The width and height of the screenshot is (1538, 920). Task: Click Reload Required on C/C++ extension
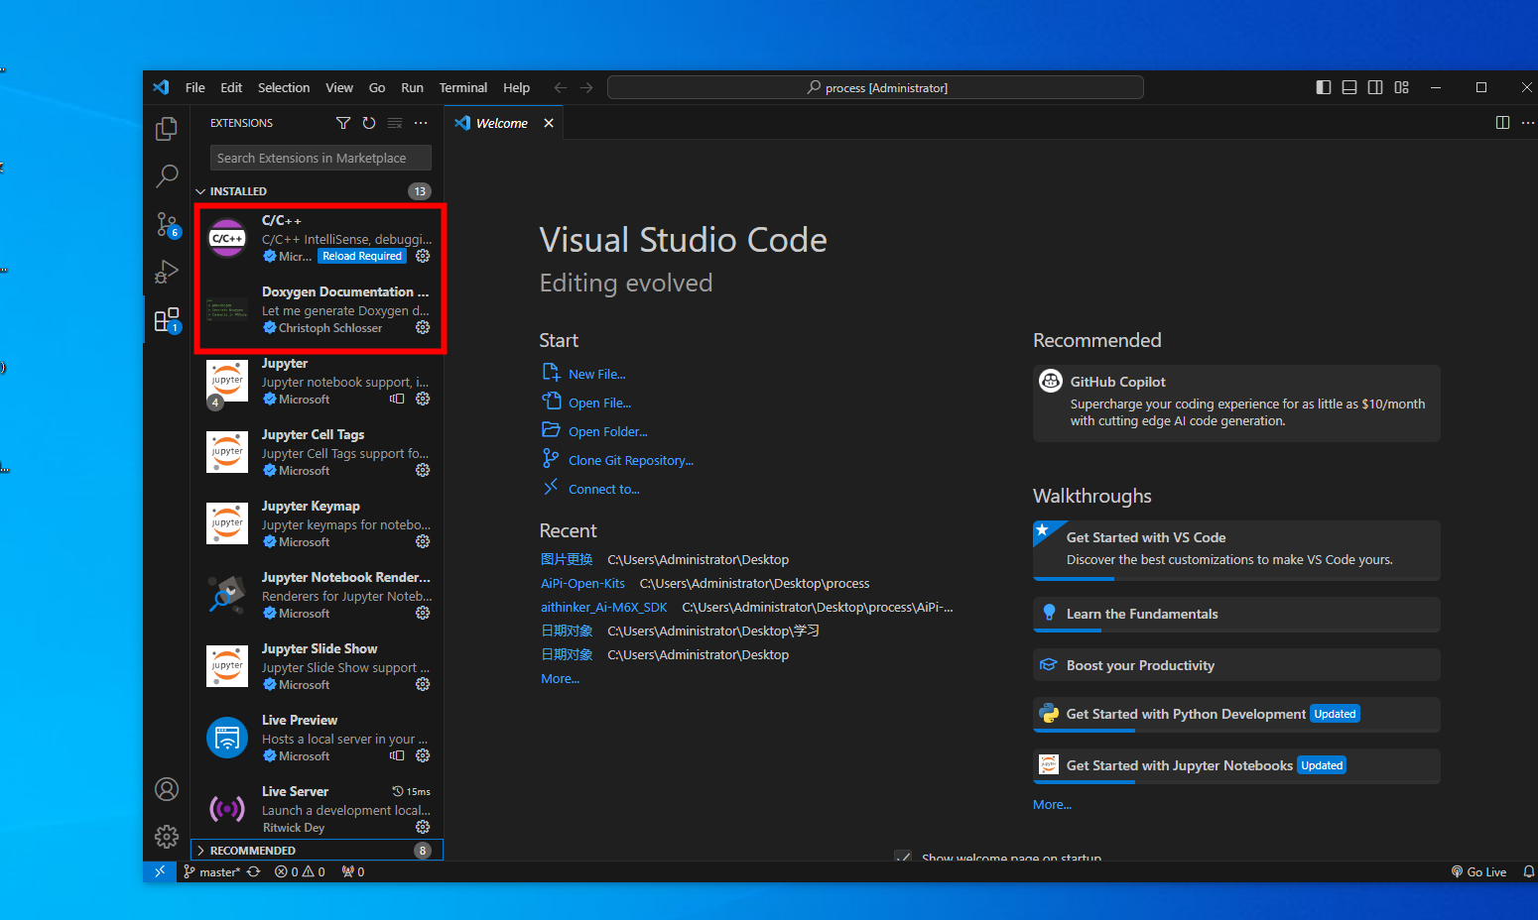[x=362, y=256]
